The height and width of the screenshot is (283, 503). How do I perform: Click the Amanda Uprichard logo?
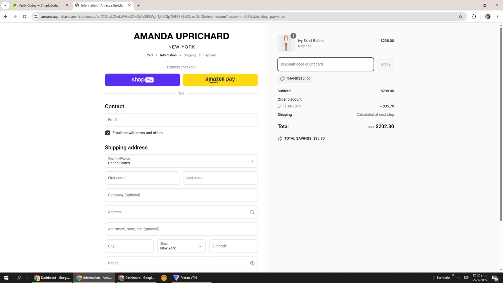coord(181,40)
